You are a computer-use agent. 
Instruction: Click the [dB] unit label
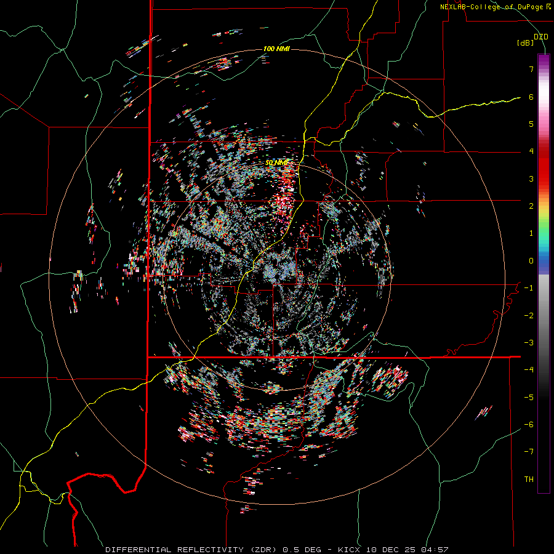[x=526, y=43]
